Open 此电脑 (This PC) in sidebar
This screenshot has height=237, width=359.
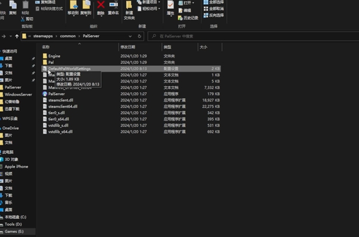pyautogui.click(x=8, y=152)
